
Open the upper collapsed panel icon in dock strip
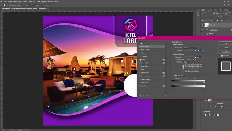tap(198, 12)
